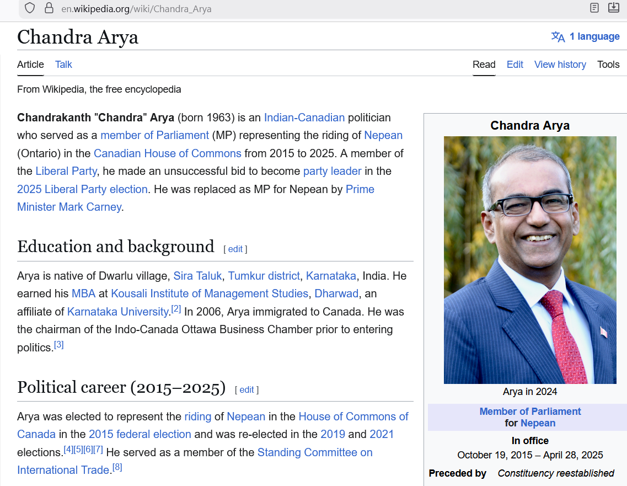
Task: Click the padlock site security icon
Action: (49, 8)
